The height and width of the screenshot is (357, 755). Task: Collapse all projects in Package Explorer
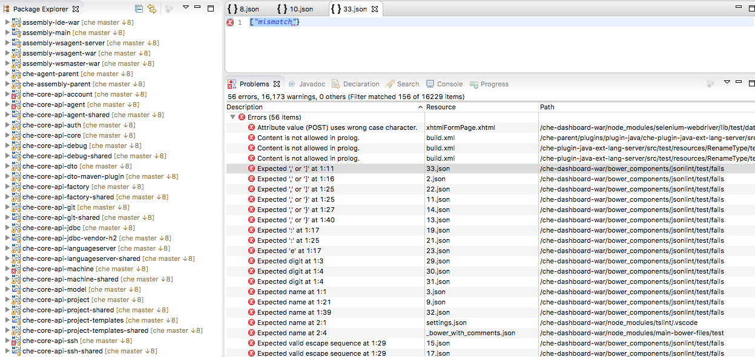tap(139, 9)
